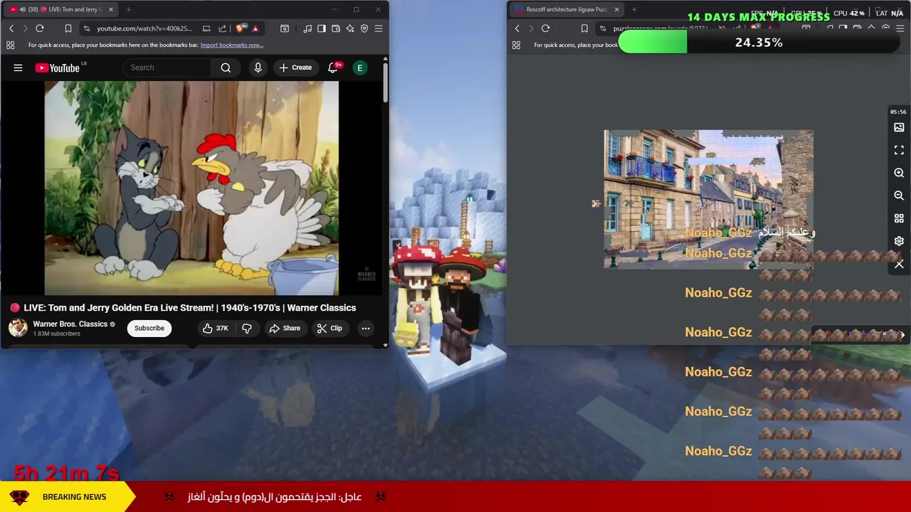
Task: Focus the YouTube search field
Action: (167, 68)
